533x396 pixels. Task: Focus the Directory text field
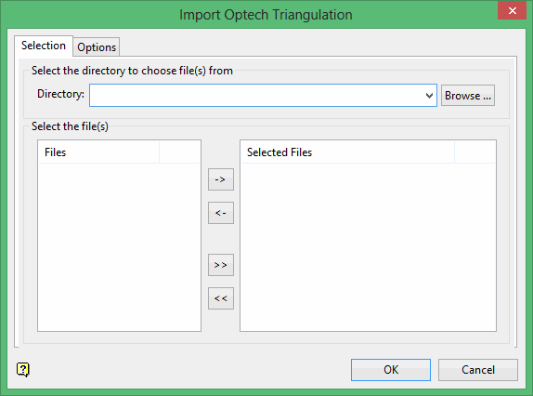click(256, 96)
